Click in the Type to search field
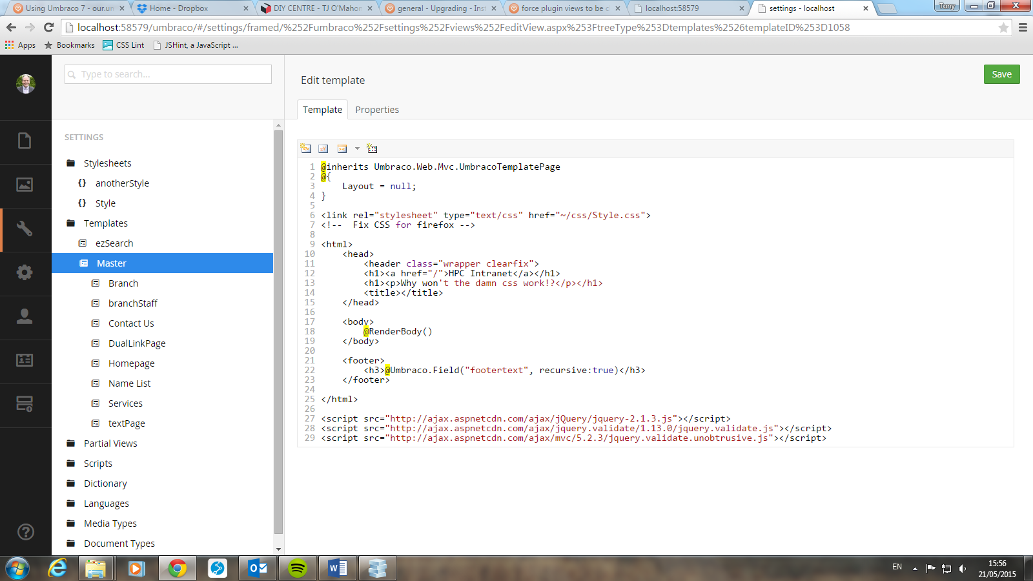 pyautogui.click(x=168, y=74)
